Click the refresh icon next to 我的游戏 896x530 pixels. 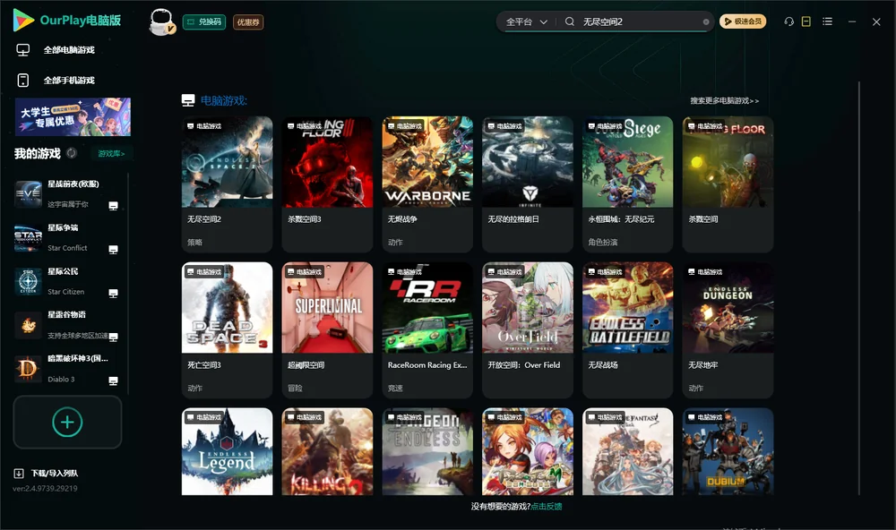72,153
